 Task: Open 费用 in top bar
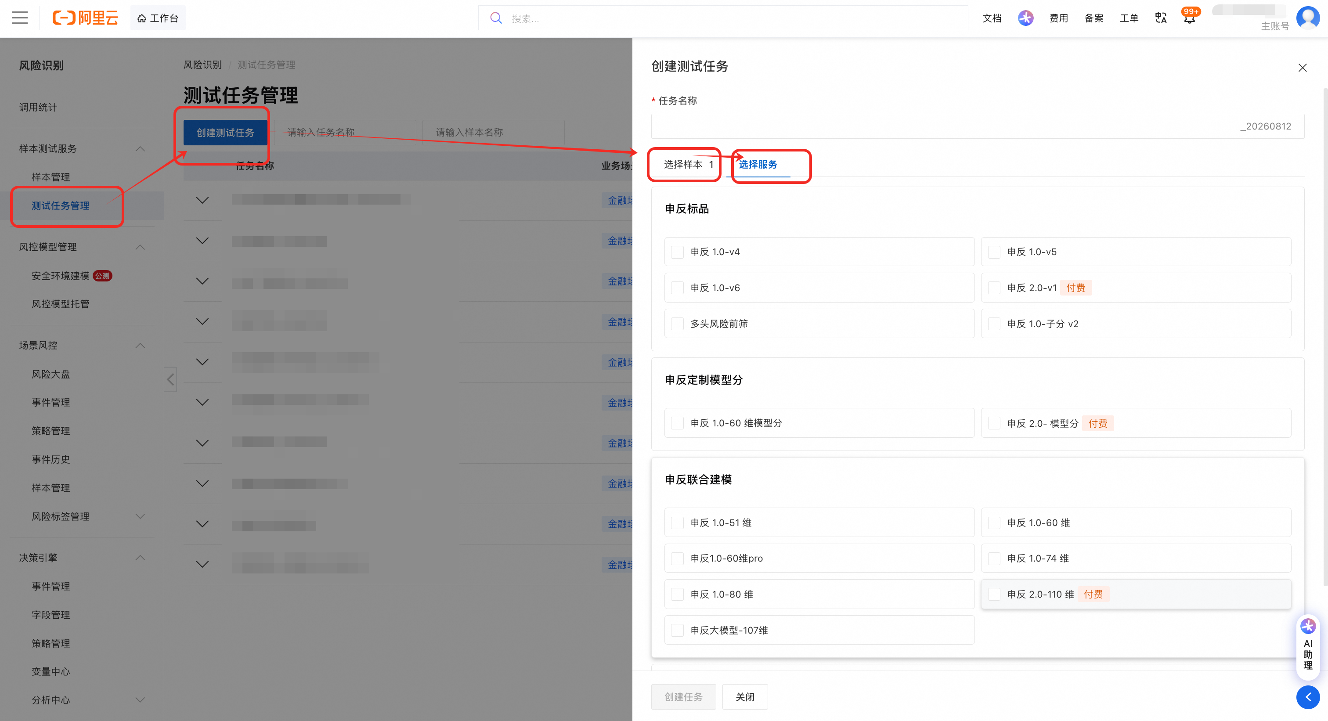coord(1059,18)
